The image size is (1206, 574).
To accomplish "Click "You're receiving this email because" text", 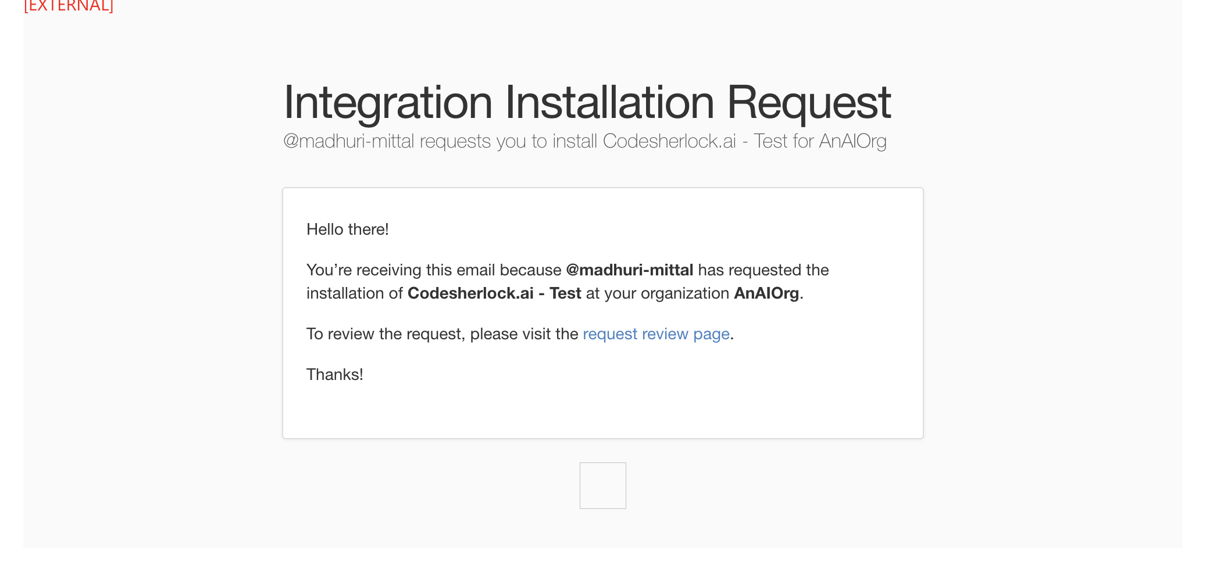I will pos(433,270).
